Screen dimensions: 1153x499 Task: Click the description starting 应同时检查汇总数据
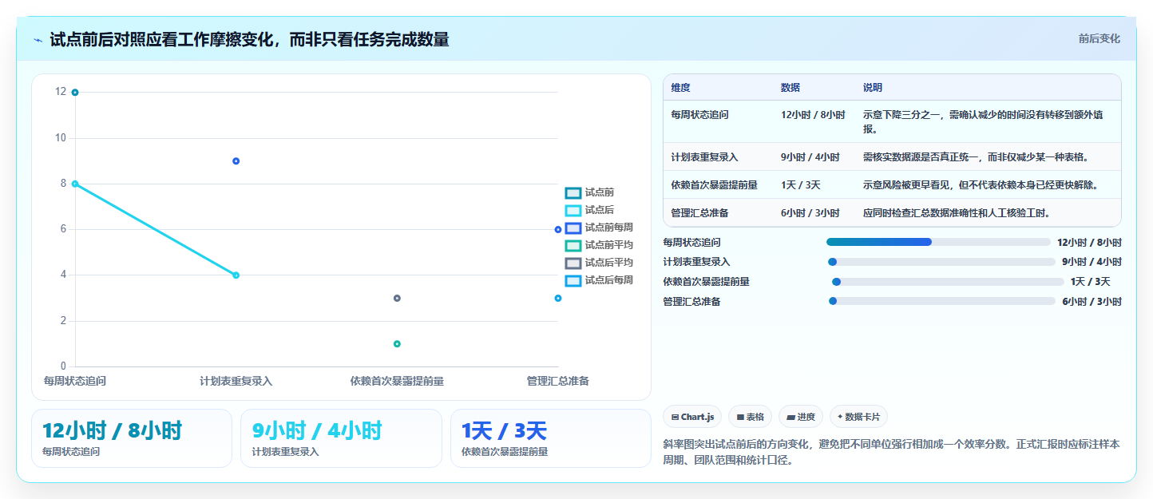tap(957, 213)
